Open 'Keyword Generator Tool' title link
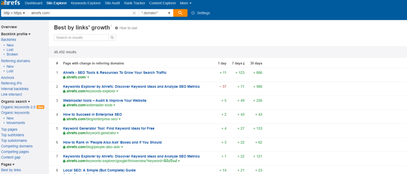The height and width of the screenshot is (174, 407). (x=109, y=128)
